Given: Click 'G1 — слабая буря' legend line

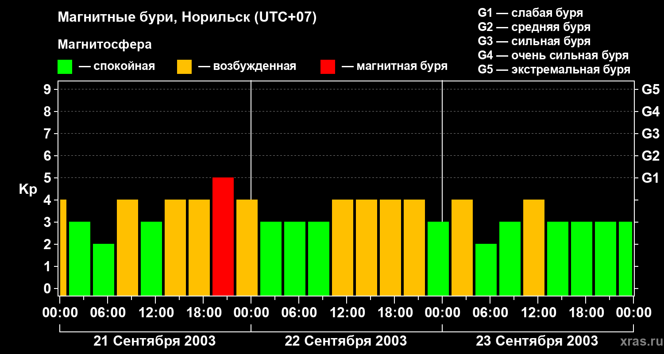Looking at the screenshot, I should coord(530,13).
